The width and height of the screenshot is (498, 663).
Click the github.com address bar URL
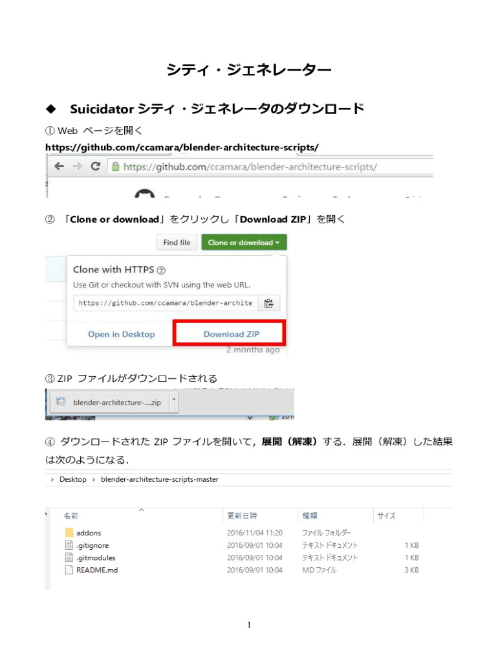pos(250,166)
